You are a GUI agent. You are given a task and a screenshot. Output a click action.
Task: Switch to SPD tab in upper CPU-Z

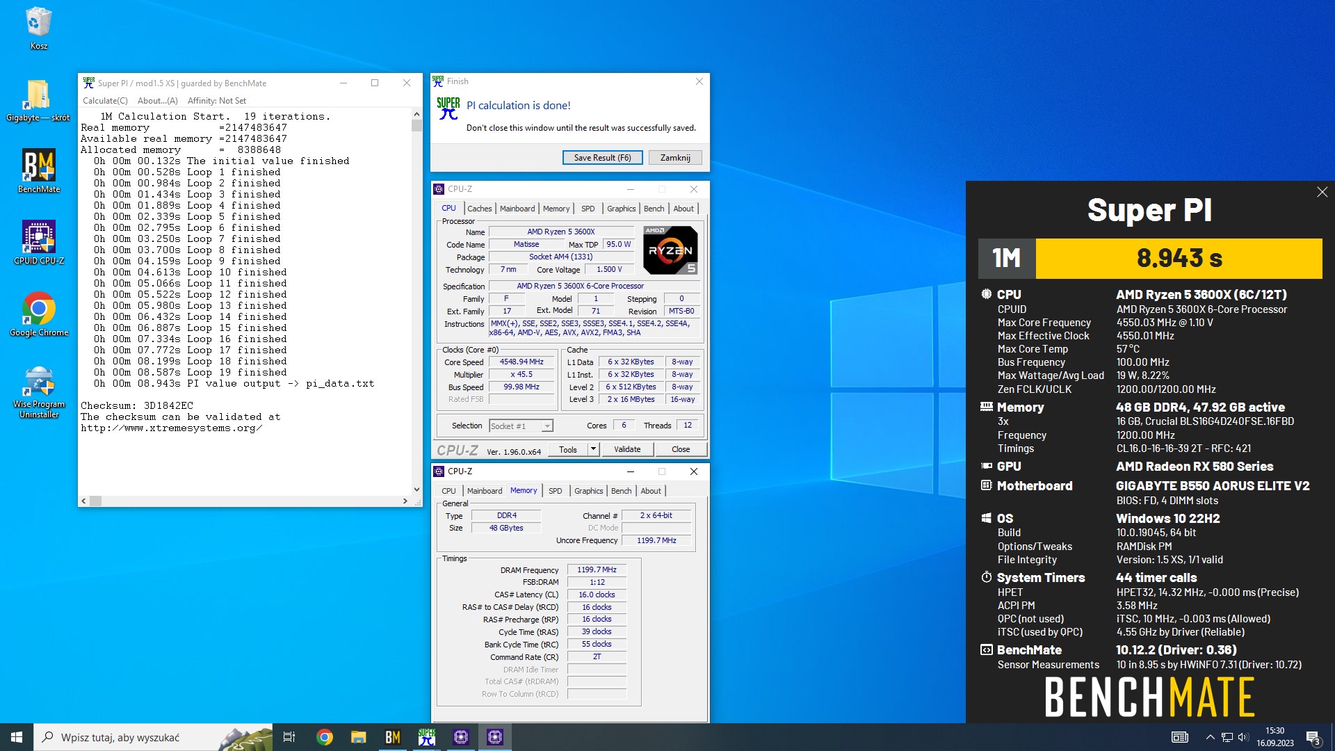[x=588, y=209]
